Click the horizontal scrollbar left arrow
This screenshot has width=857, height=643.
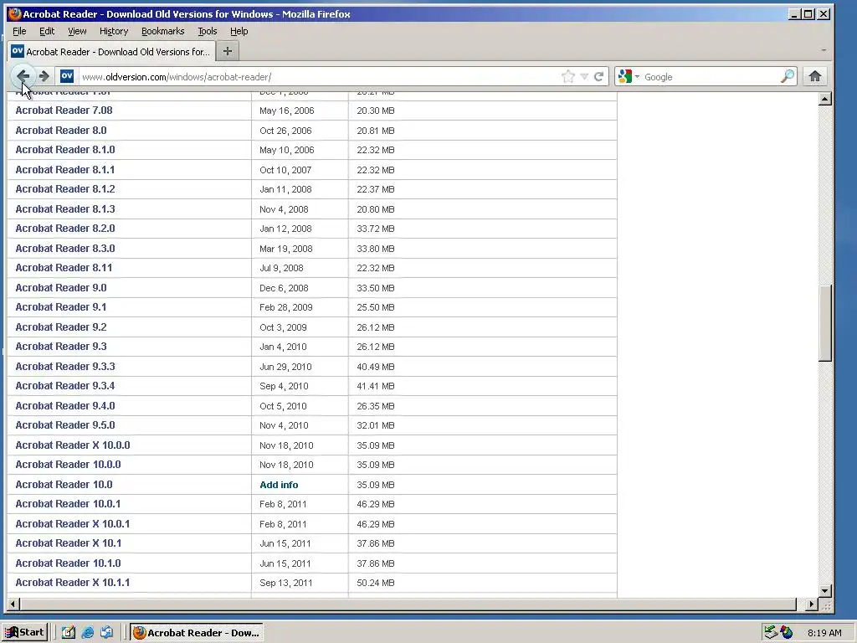[13, 604]
